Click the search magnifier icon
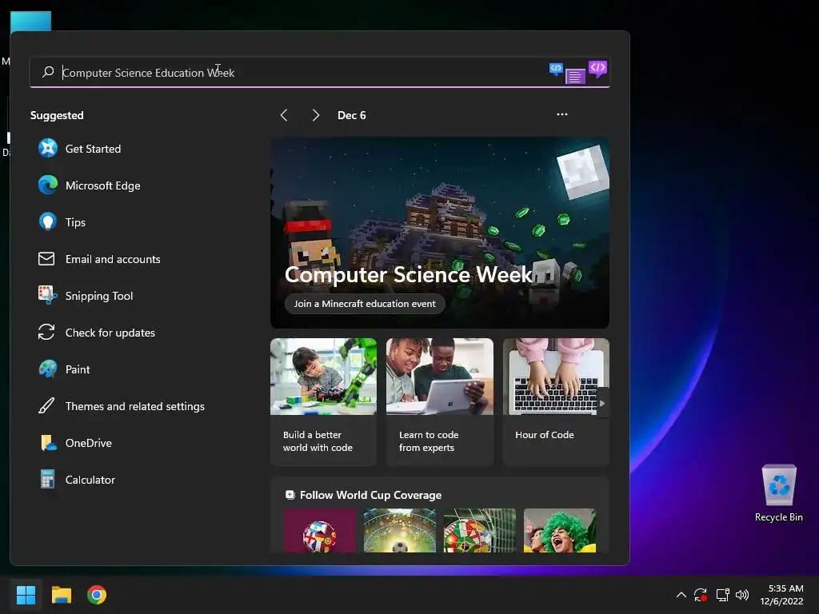The image size is (819, 614). (x=48, y=72)
